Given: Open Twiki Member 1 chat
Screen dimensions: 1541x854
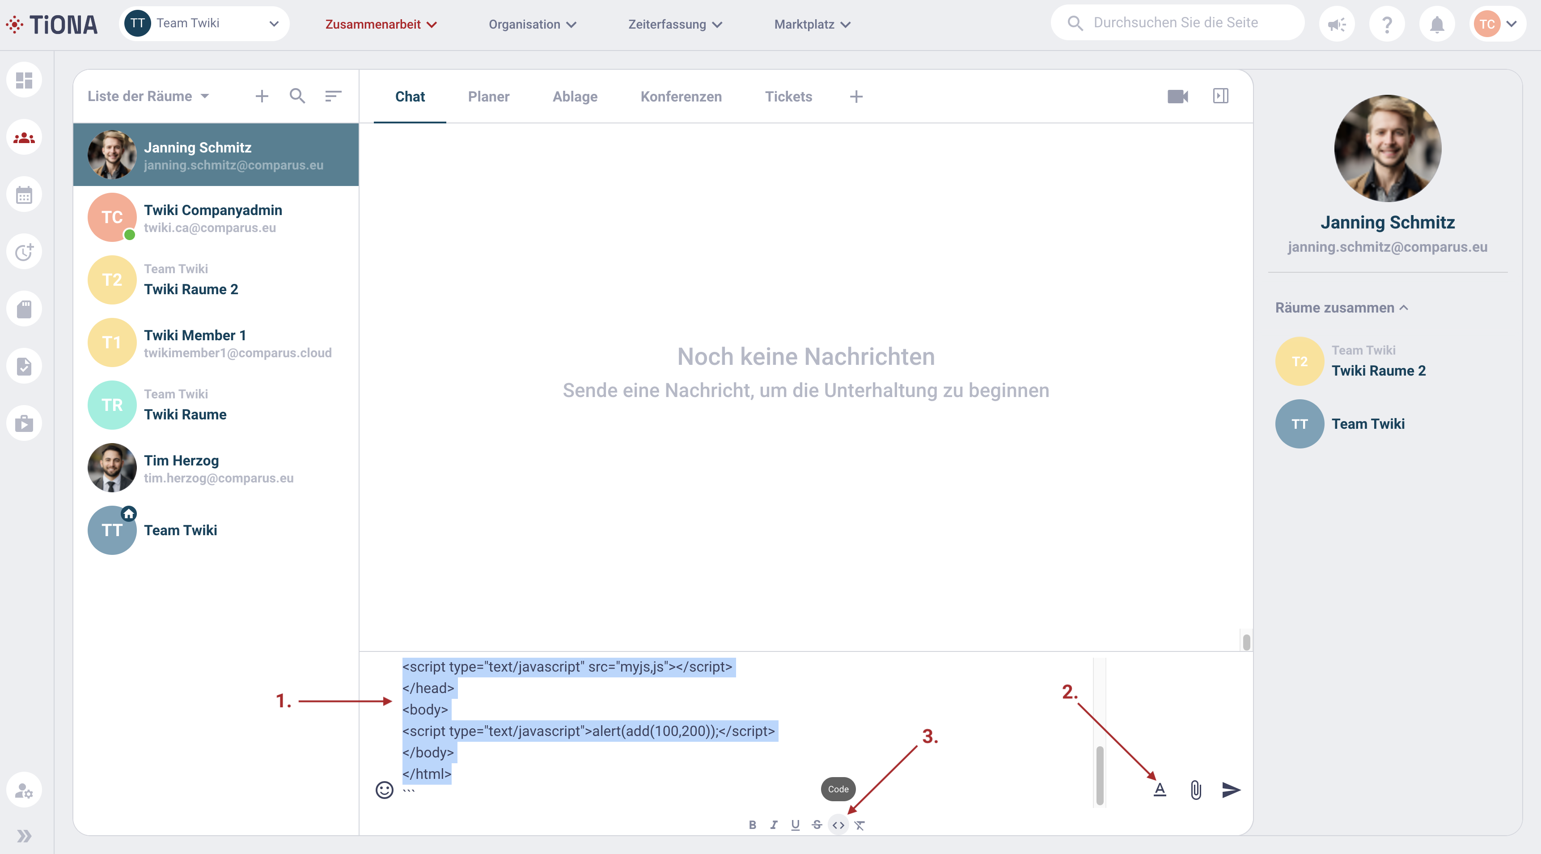Looking at the screenshot, I should pyautogui.click(x=216, y=342).
